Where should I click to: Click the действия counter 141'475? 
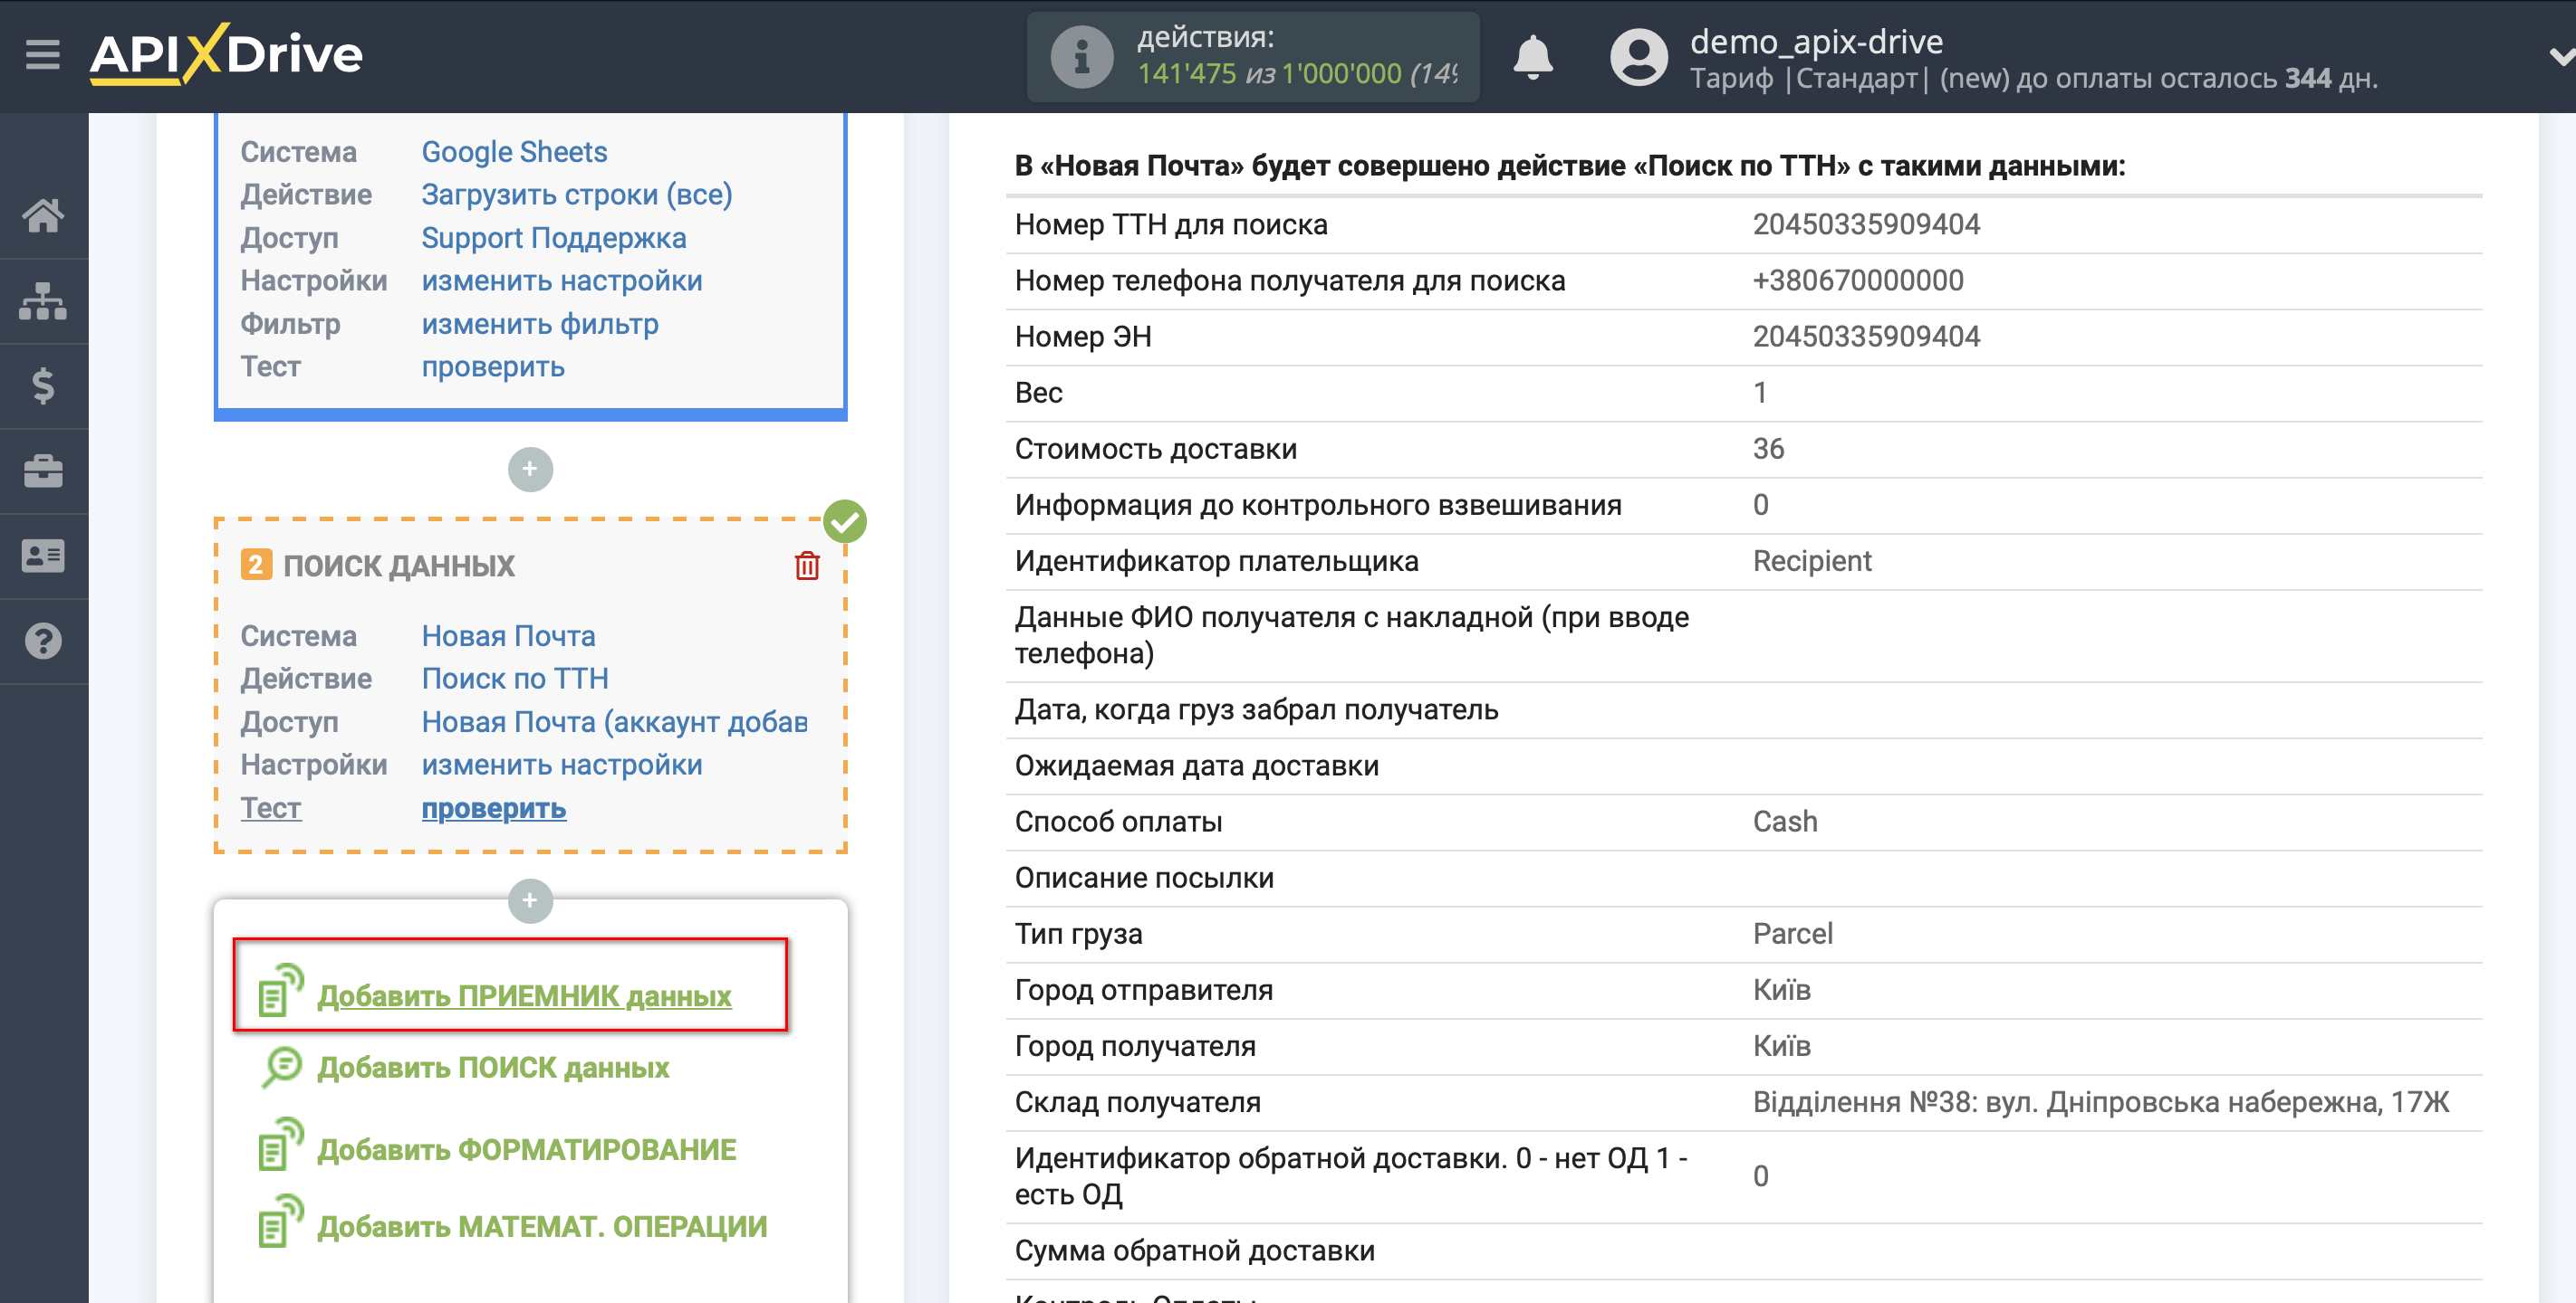tap(1187, 73)
